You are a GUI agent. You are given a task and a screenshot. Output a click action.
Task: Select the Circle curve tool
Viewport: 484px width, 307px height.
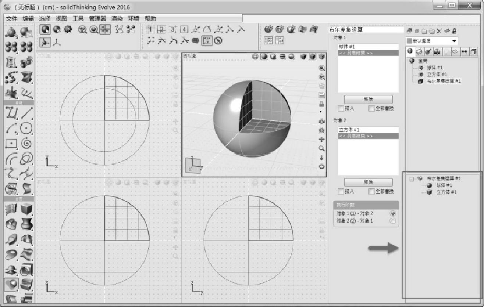click(26, 129)
